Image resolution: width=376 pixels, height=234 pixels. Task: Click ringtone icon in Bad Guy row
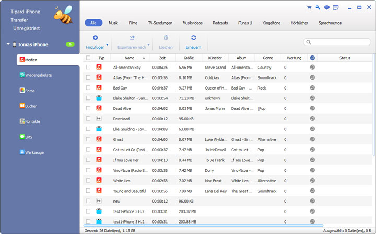312,88
